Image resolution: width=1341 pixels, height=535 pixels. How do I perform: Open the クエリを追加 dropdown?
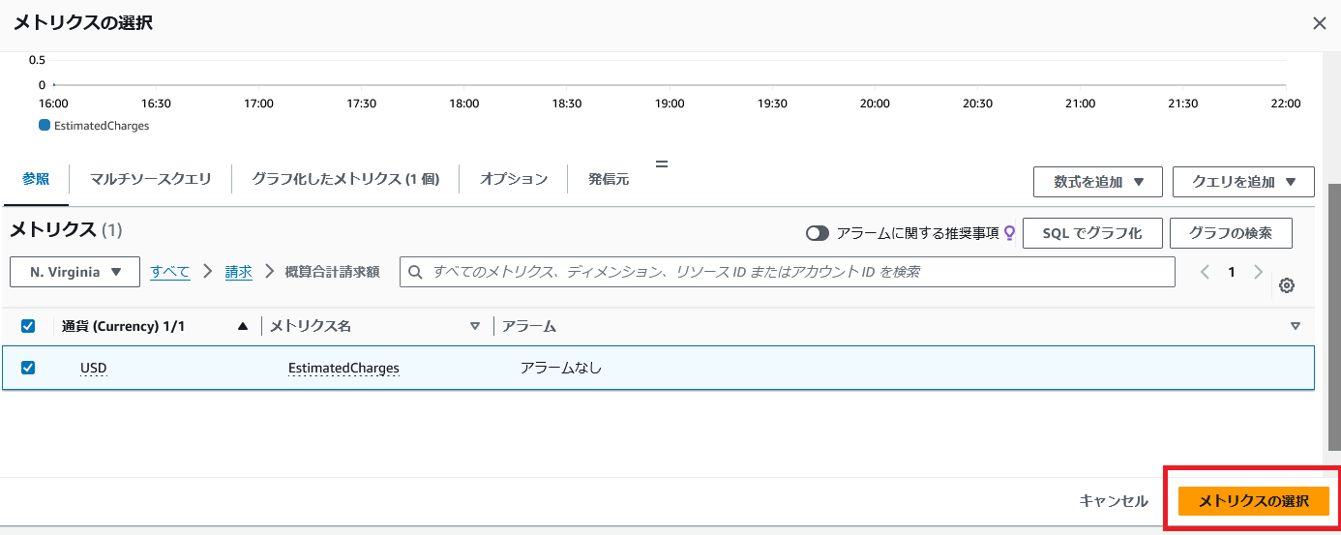pyautogui.click(x=1243, y=182)
